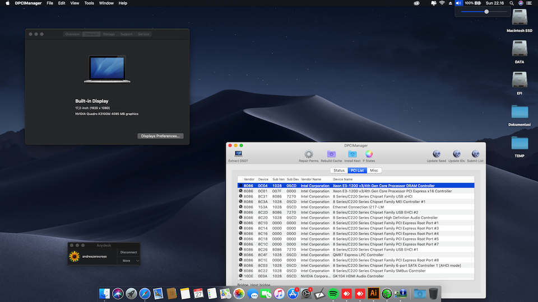Select the QM87 Express LPC Controller row
Image resolution: width=538 pixels, height=302 pixels.
pos(356,255)
